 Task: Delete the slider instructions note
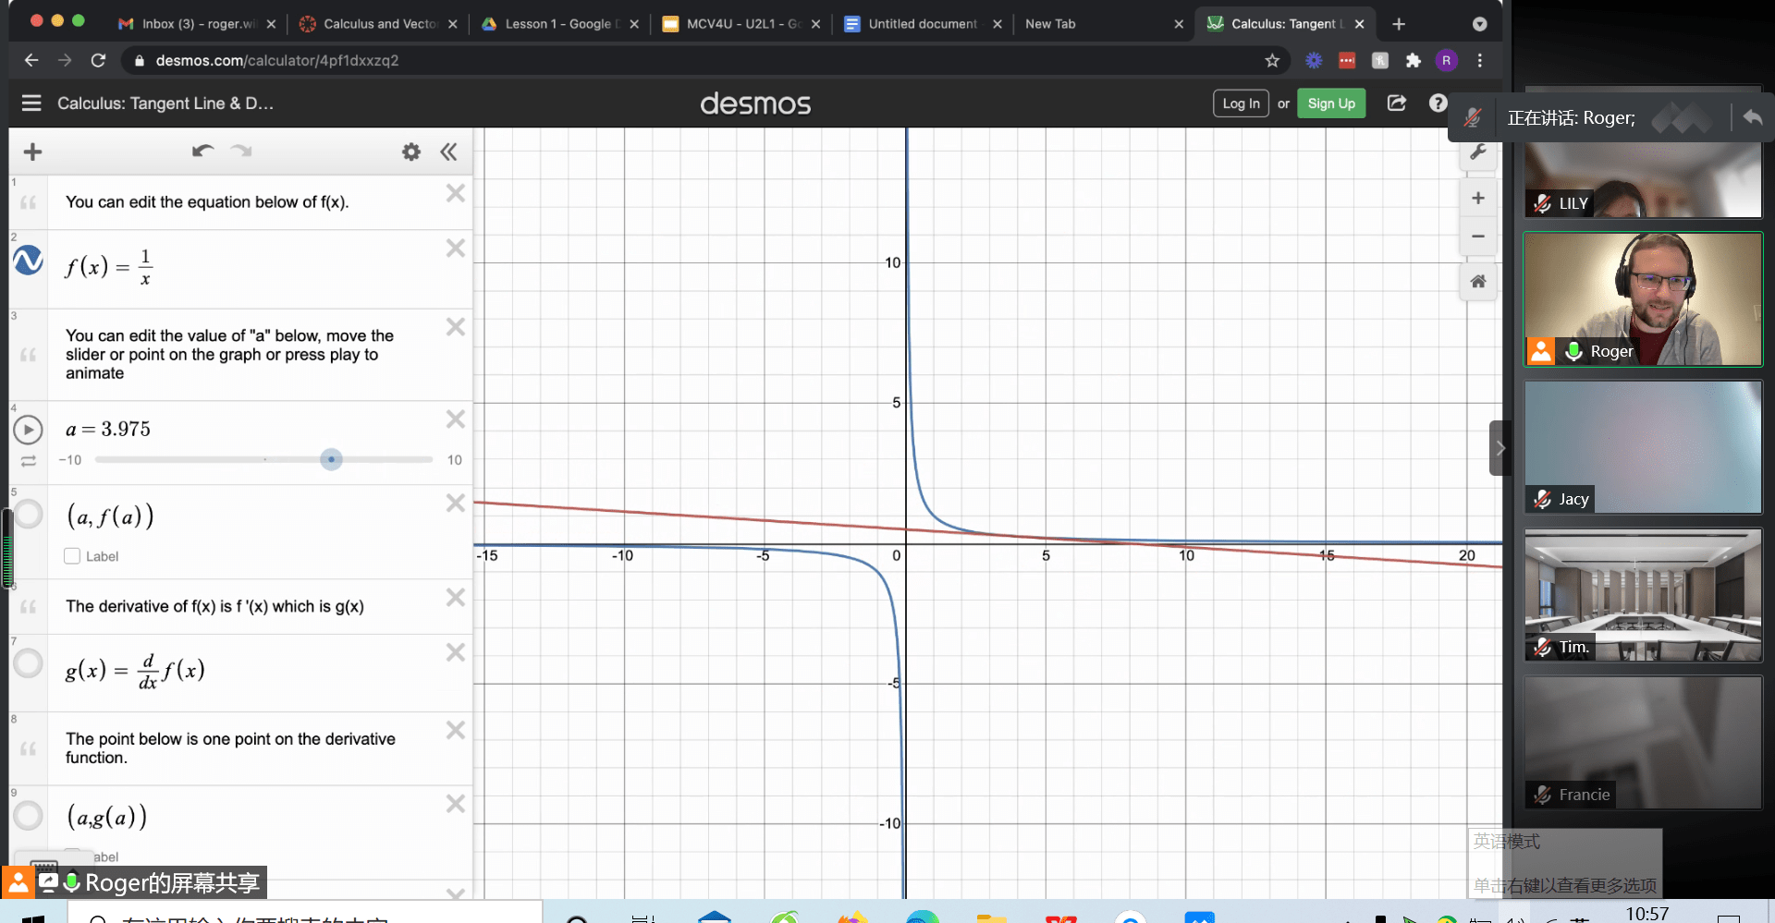(456, 326)
